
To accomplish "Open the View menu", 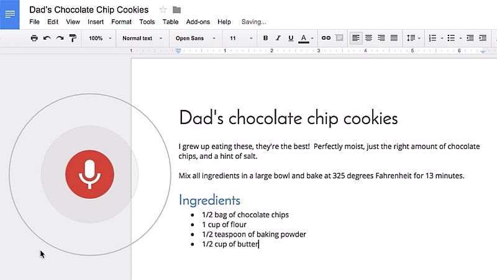I will coord(73,22).
